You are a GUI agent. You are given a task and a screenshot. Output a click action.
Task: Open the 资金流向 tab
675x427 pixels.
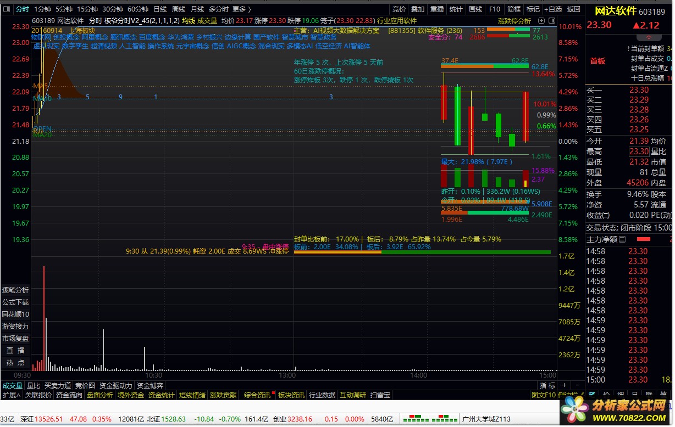pos(69,395)
